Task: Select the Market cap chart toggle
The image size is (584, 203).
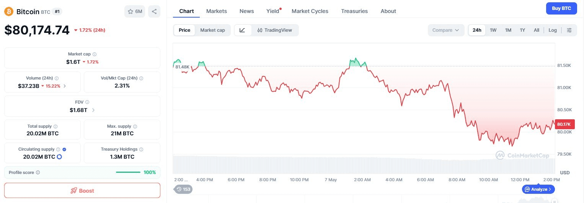Action: pyautogui.click(x=212, y=30)
